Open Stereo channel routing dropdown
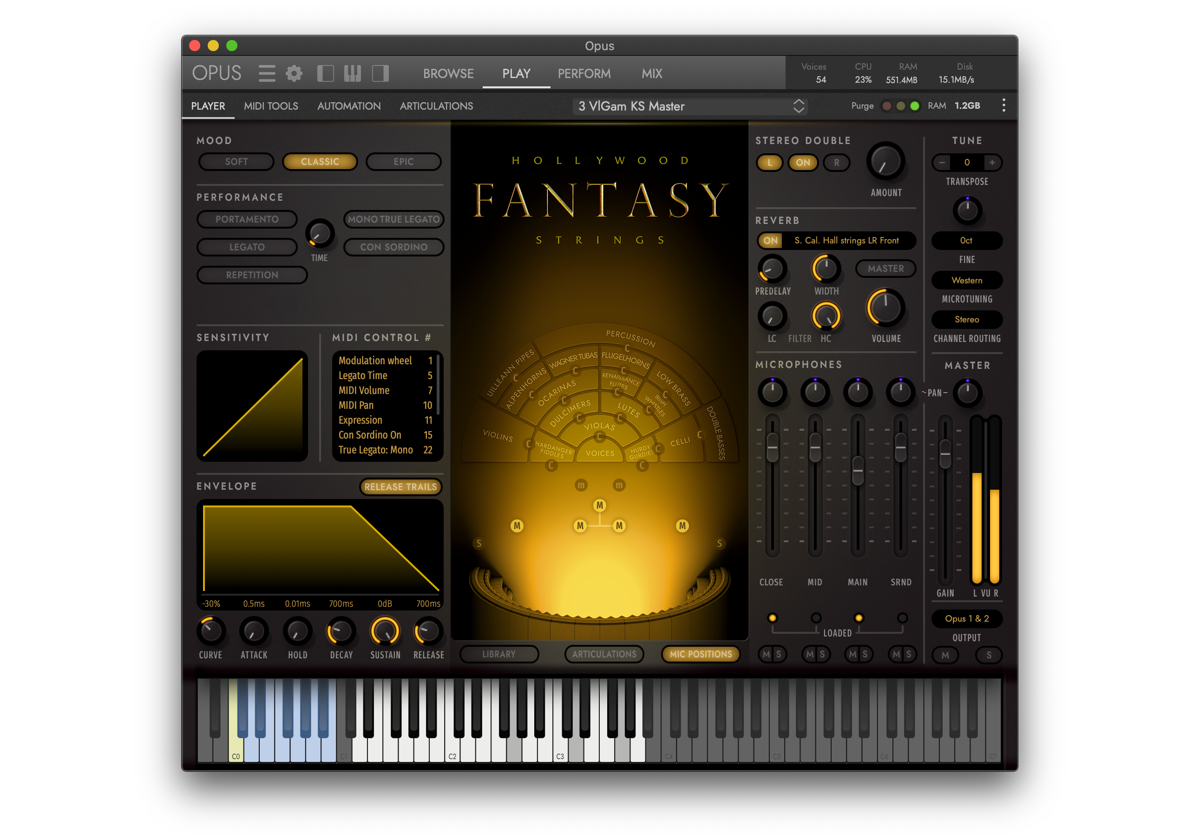The image size is (1200, 840). (966, 319)
